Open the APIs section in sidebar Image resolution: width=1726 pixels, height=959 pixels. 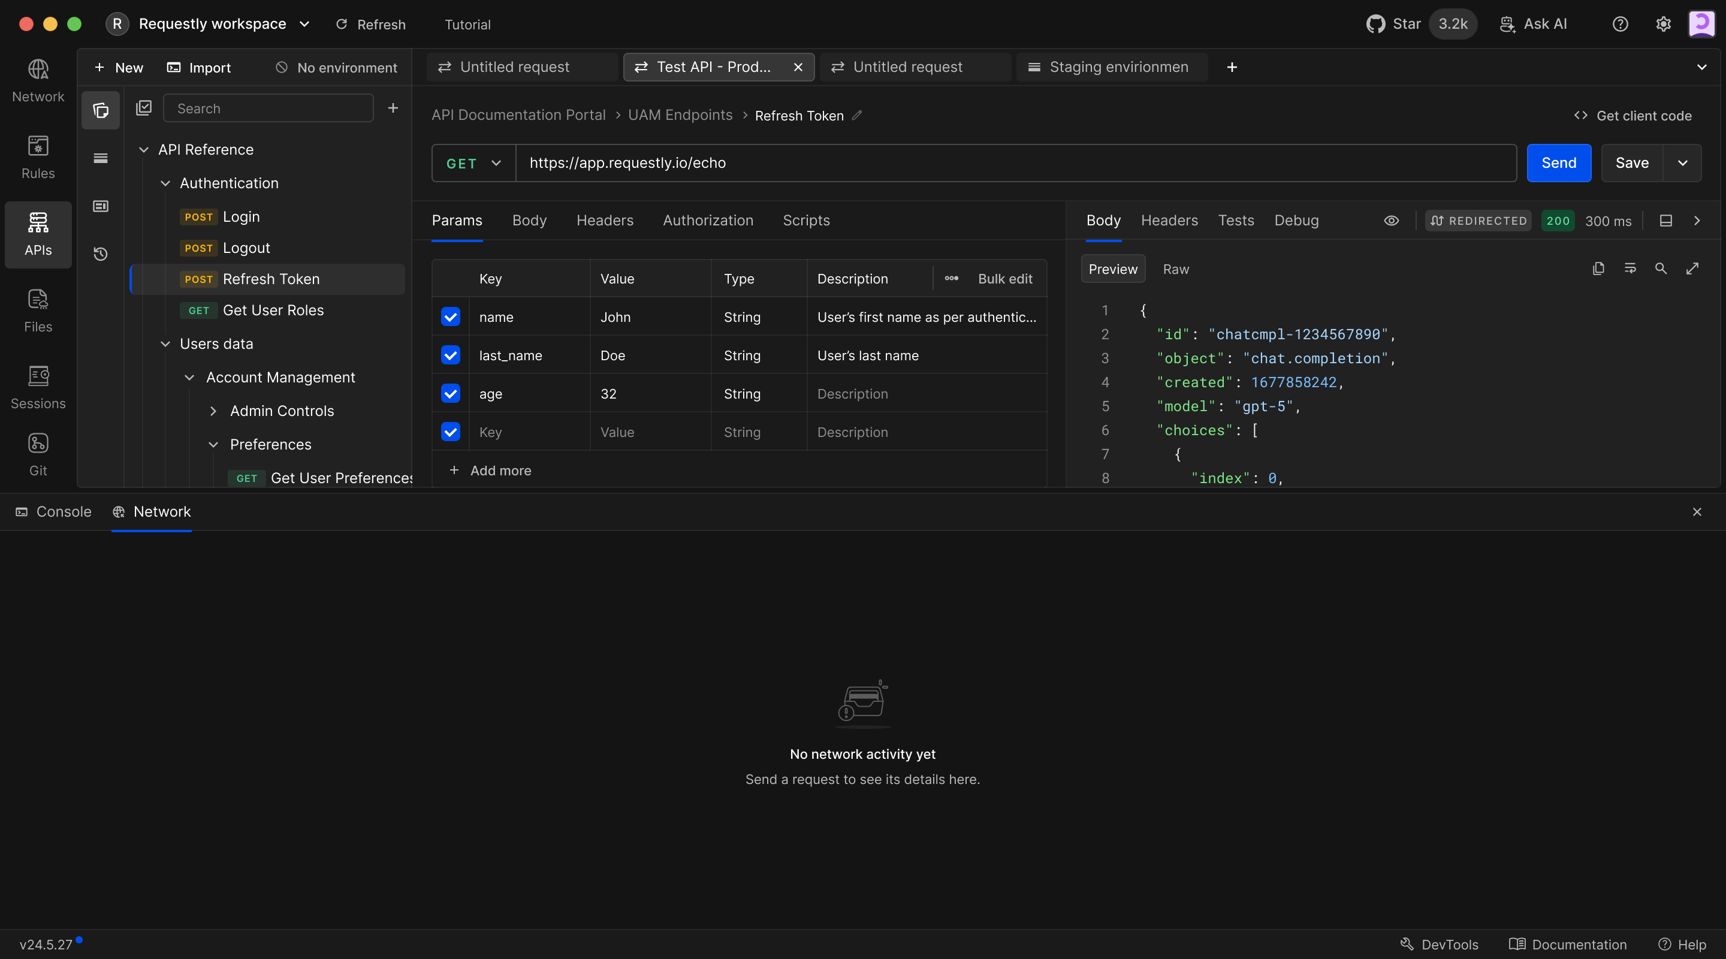(x=38, y=234)
